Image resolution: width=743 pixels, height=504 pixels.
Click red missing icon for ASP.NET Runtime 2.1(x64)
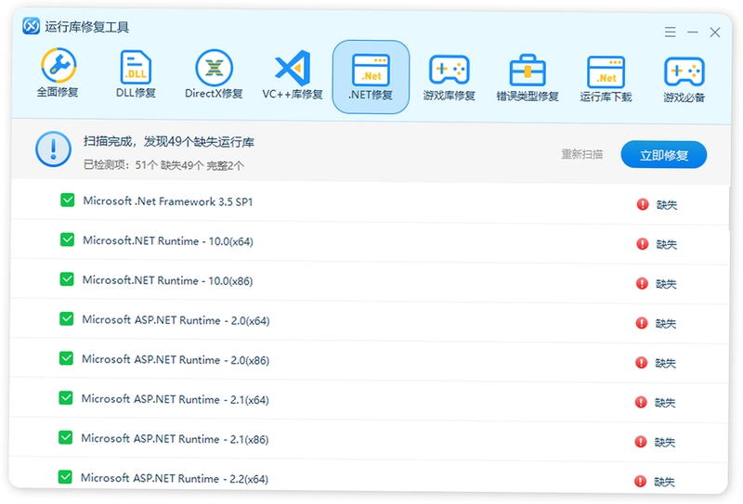tap(641, 402)
